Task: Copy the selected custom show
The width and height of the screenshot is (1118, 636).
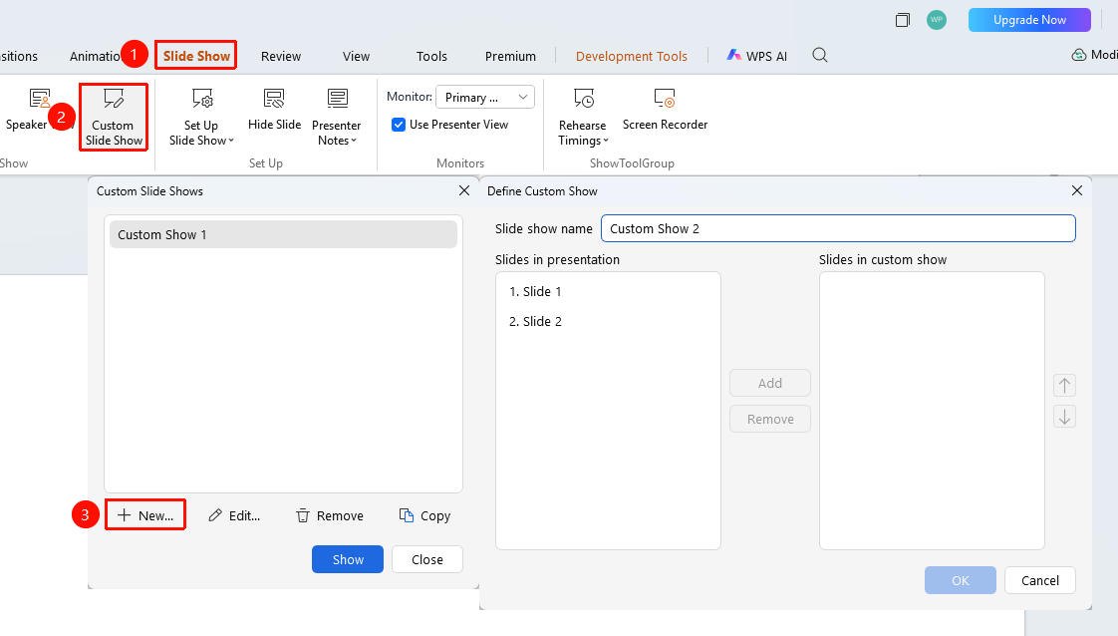Action: point(424,515)
